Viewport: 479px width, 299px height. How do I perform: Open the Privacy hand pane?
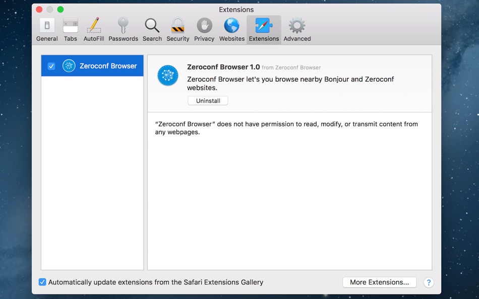[x=204, y=30]
